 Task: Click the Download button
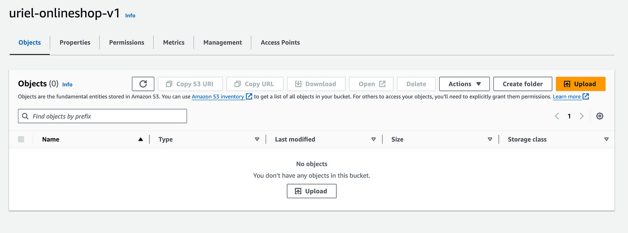pyautogui.click(x=316, y=84)
